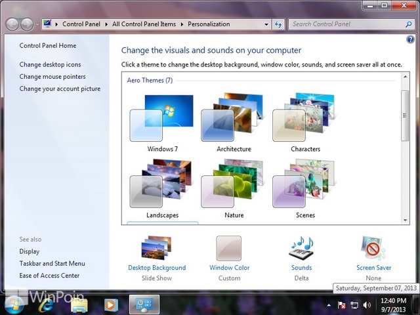
Task: Select the Windows 7 Aero theme
Action: (162, 123)
